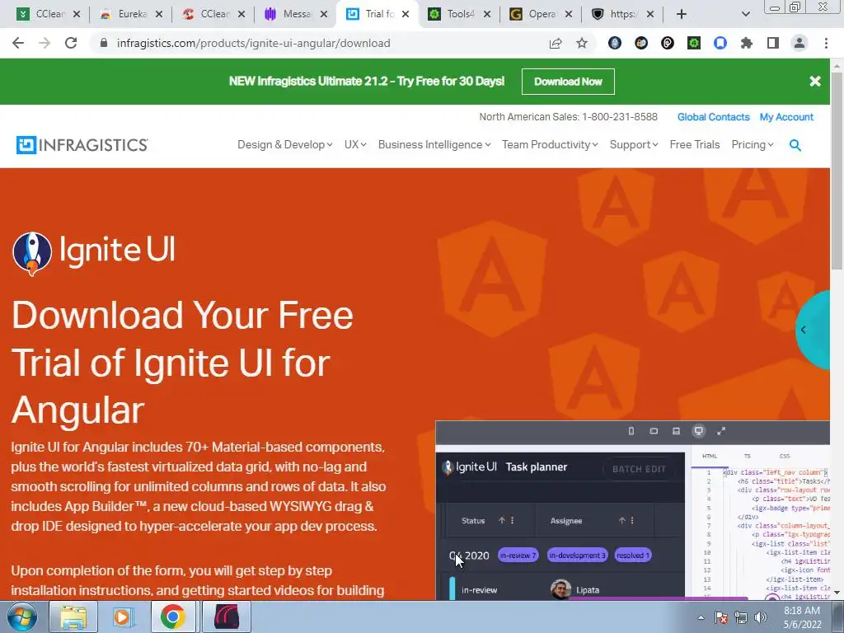Image resolution: width=844 pixels, height=633 pixels.
Task: Select the HTML code tab
Action: (x=710, y=456)
